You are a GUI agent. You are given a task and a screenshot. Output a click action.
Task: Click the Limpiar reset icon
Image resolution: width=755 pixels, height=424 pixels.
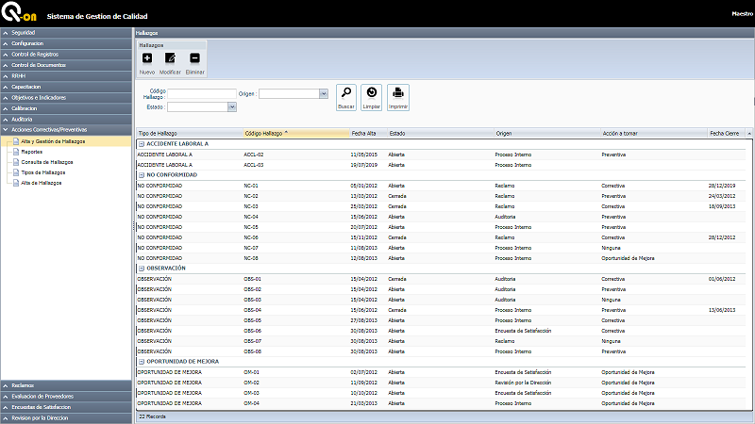coord(372,92)
